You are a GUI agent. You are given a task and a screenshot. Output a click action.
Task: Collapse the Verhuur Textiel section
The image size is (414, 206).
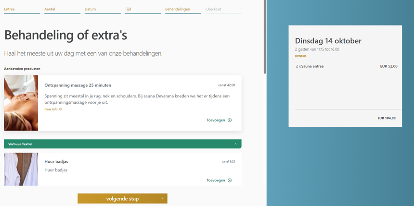point(235,144)
